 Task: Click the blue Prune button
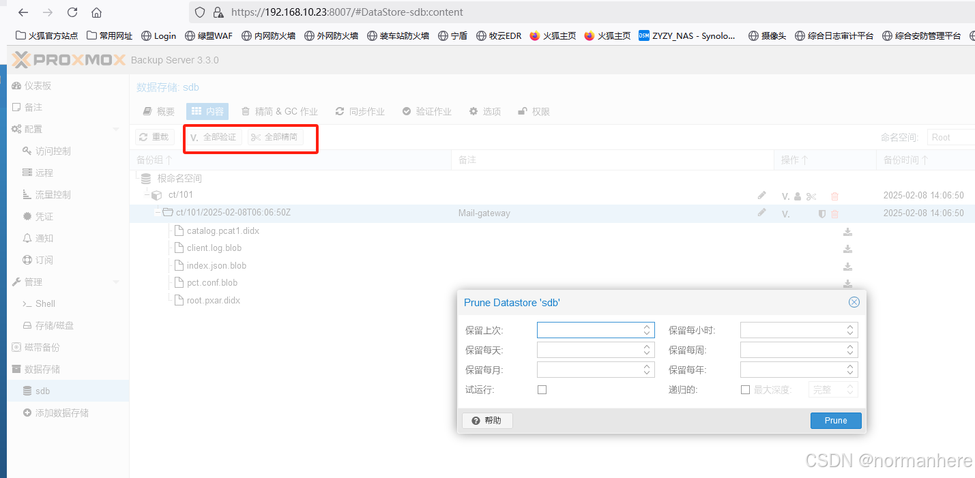click(x=836, y=420)
